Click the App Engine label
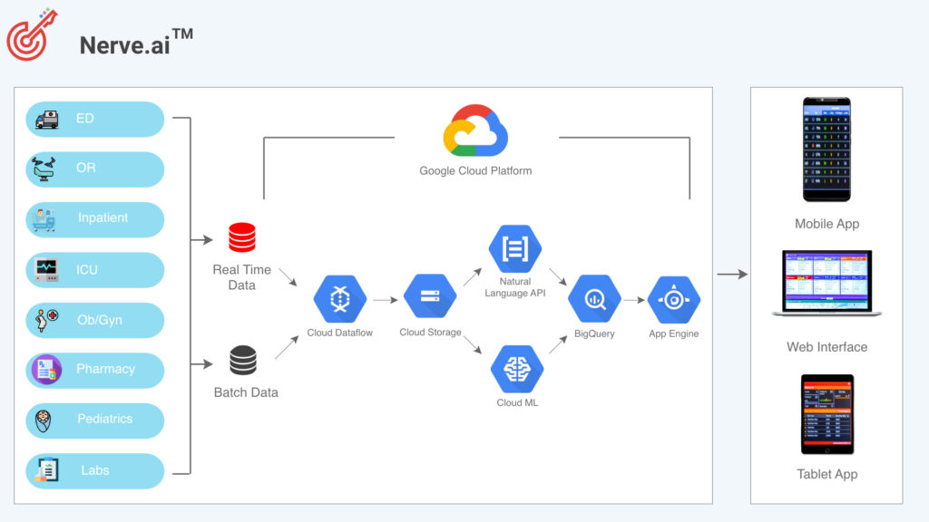 674,333
